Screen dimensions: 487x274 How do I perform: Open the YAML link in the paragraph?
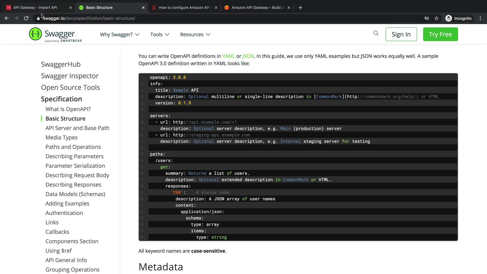[228, 56]
